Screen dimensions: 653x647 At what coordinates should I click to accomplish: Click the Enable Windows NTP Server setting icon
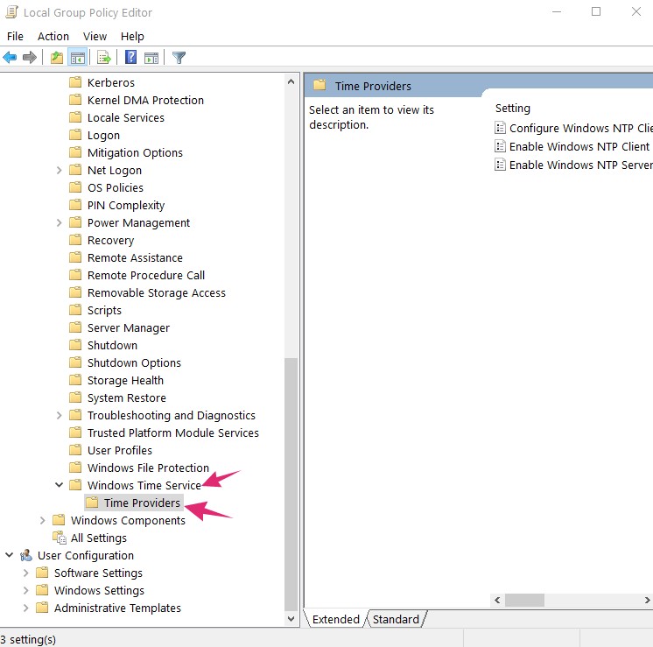click(500, 165)
